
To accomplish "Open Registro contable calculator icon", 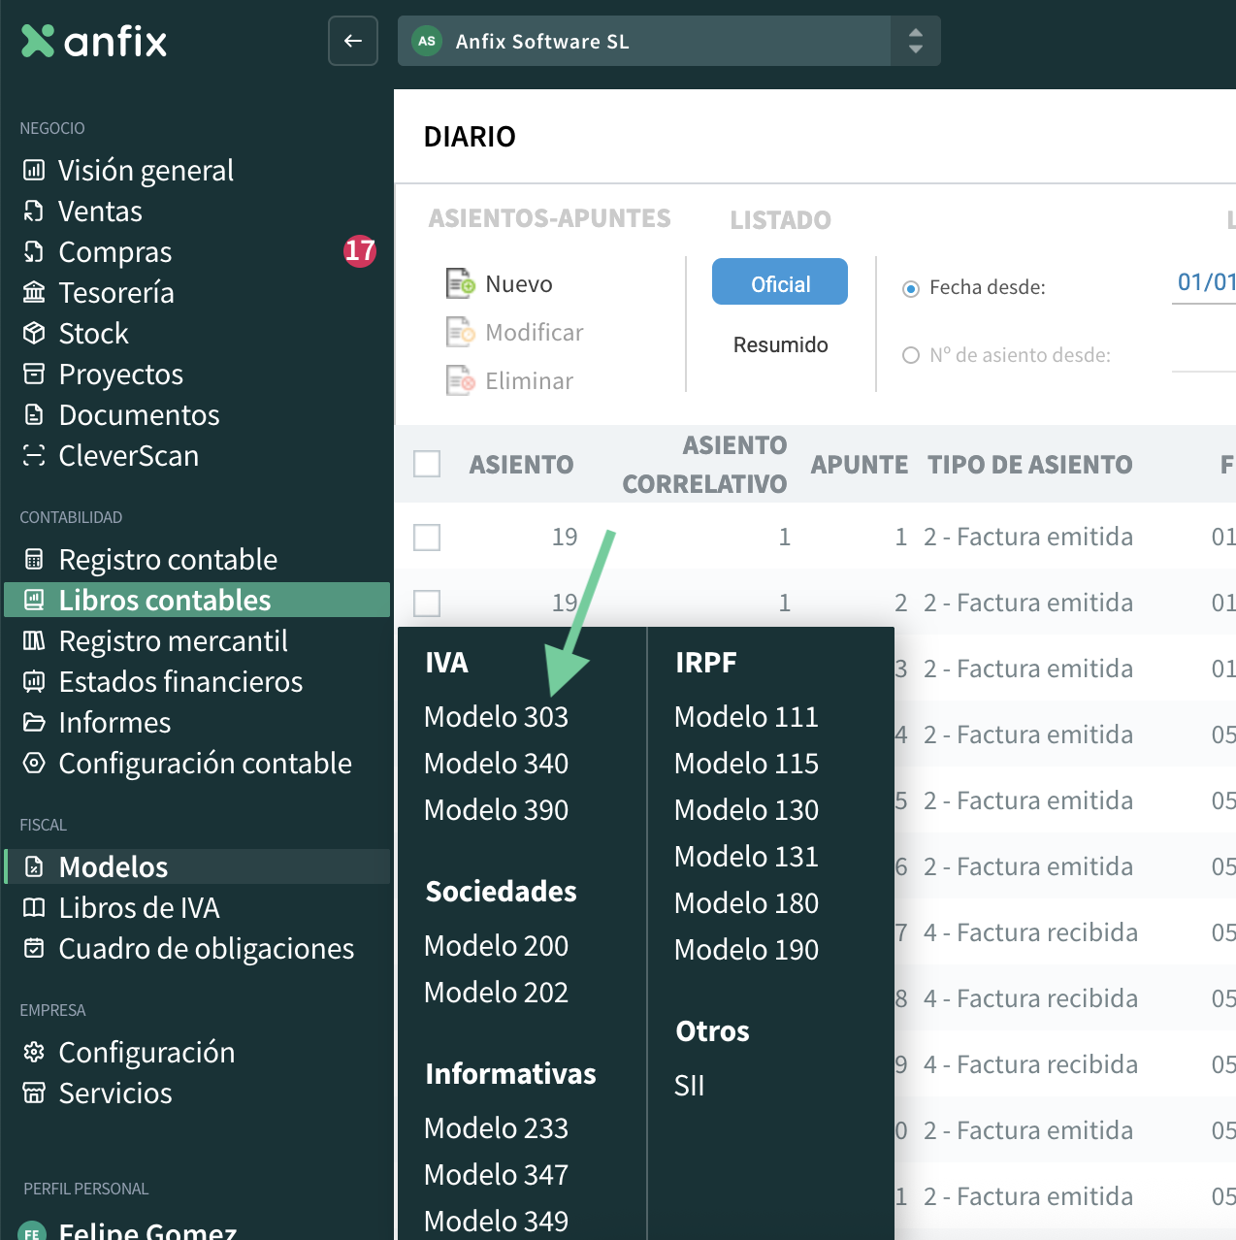I will (34, 559).
